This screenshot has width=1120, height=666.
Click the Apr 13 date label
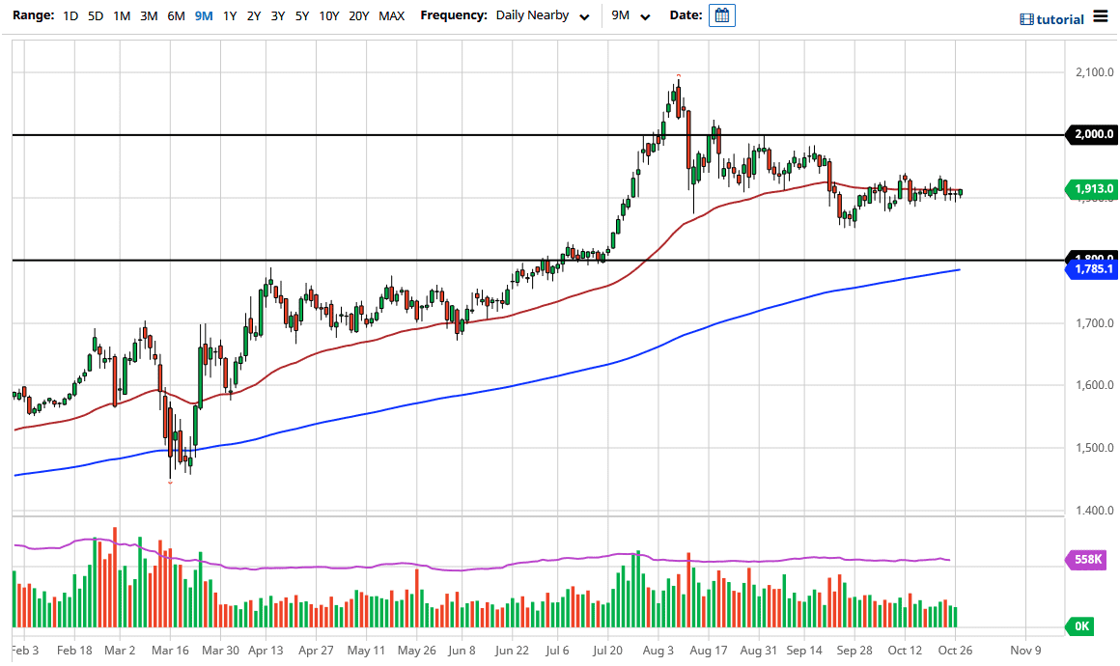point(266,651)
